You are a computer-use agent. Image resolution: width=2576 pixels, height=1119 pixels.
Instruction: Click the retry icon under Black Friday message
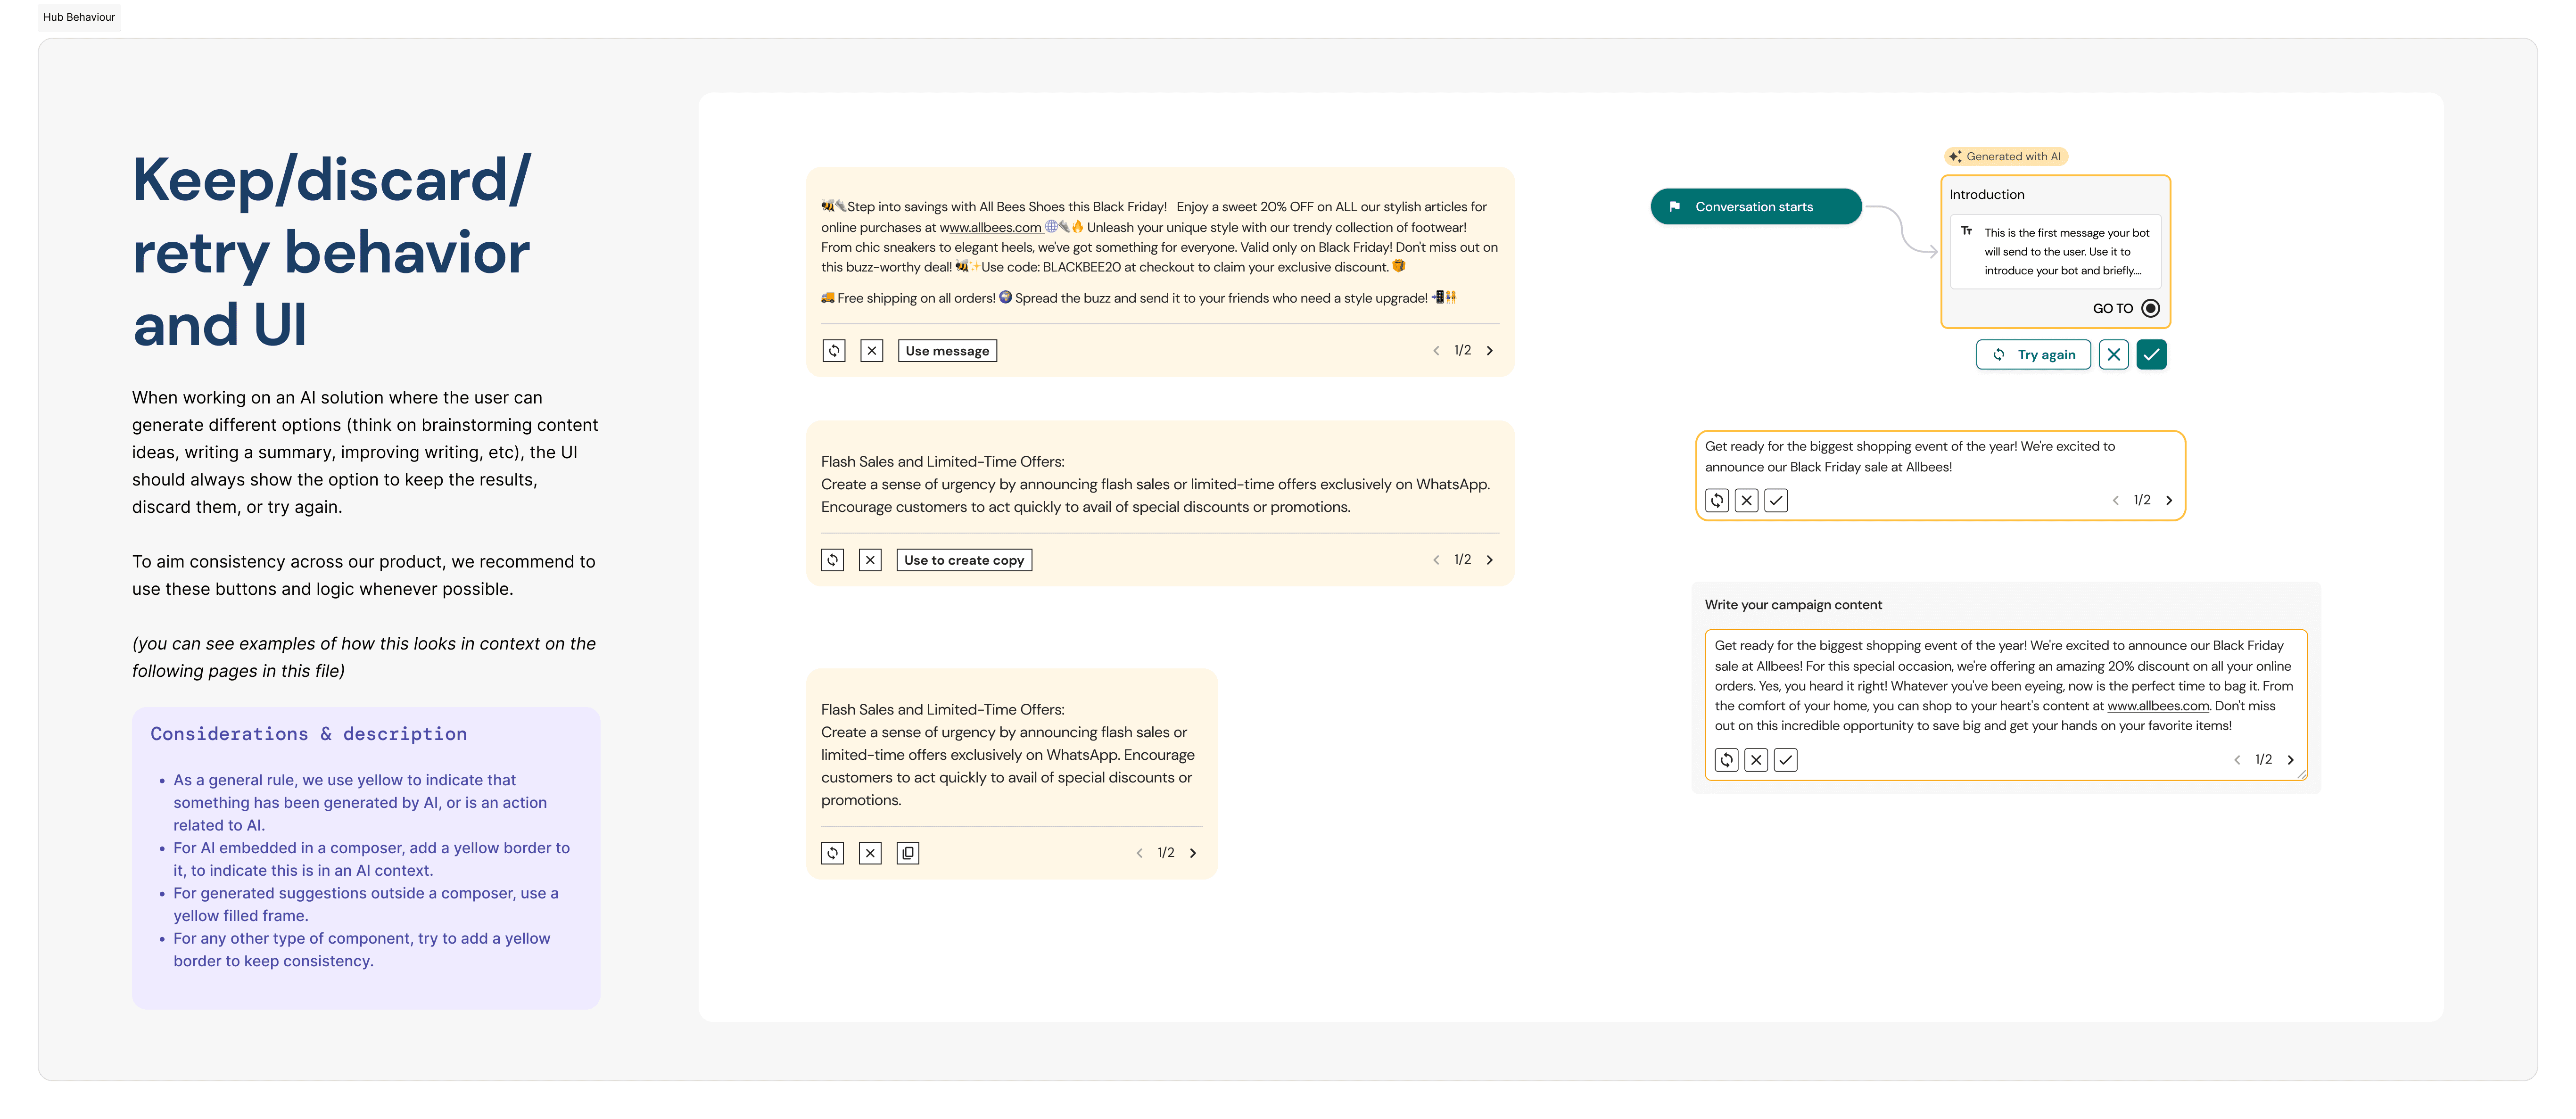[834, 351]
